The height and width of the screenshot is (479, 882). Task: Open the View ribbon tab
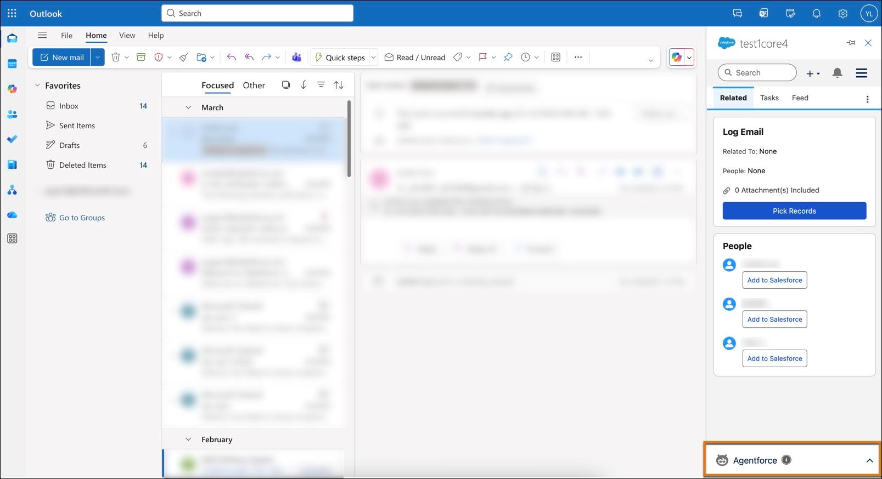pos(127,35)
